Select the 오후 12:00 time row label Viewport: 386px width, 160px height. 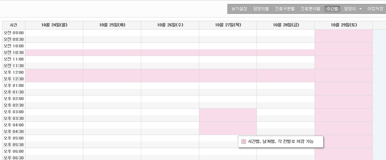14,72
